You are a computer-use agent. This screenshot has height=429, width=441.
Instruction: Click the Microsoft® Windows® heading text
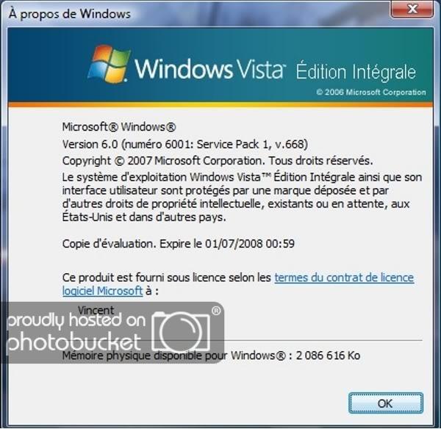(119, 127)
